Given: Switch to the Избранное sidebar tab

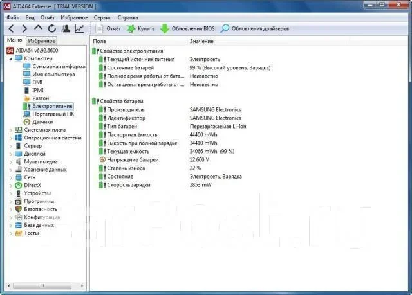Looking at the screenshot, I should [41, 41].
